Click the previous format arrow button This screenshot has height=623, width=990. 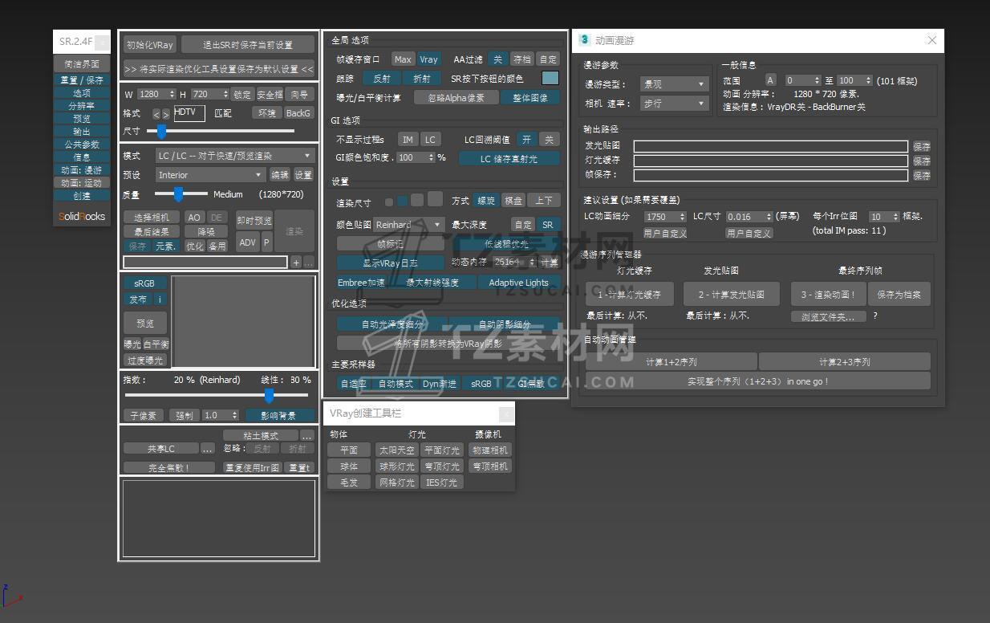click(x=156, y=114)
